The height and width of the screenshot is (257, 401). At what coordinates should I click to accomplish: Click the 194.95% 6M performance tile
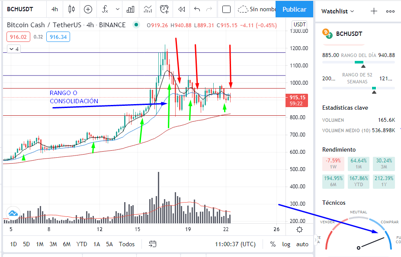tap(333, 181)
